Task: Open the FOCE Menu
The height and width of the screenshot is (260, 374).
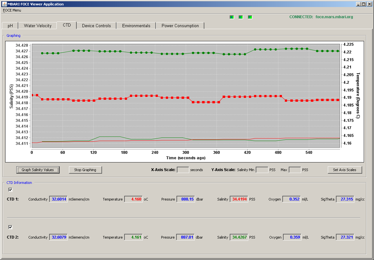Action: coord(12,10)
